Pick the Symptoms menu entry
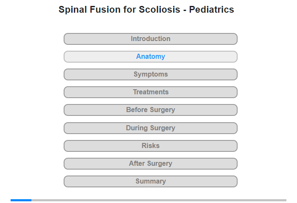Viewport: 297px width, 203px height. pyautogui.click(x=150, y=74)
